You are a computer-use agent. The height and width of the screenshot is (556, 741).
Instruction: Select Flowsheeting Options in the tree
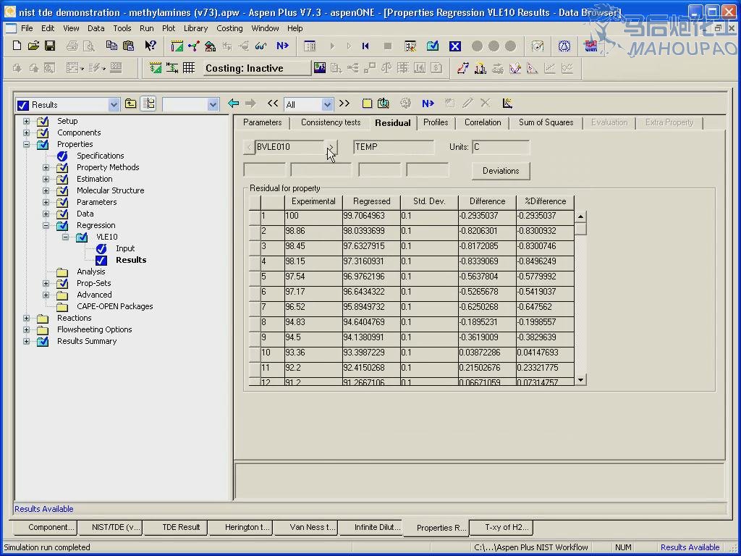95,329
